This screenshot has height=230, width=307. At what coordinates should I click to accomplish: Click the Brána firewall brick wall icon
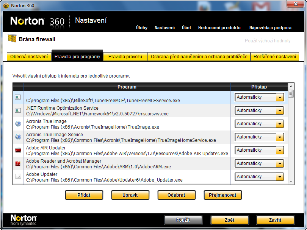[x=12, y=38]
